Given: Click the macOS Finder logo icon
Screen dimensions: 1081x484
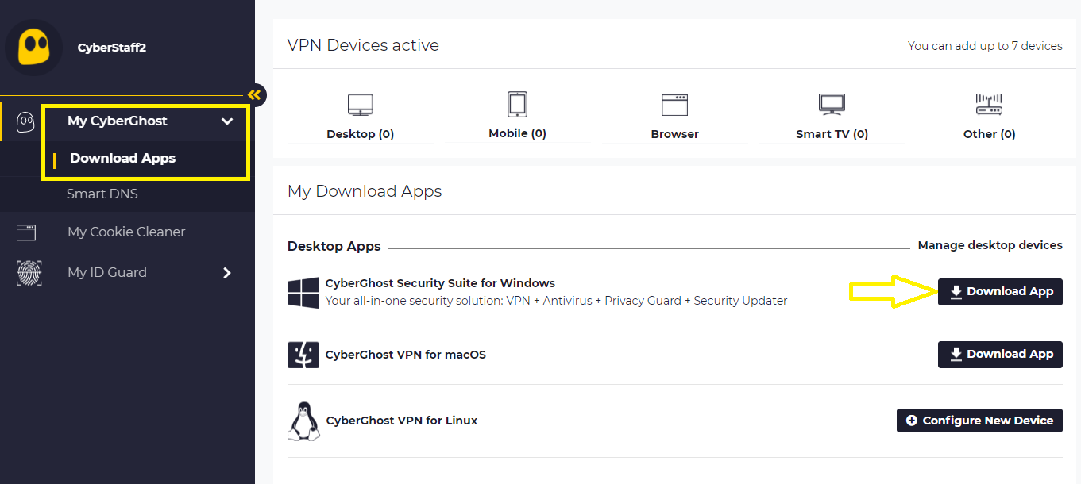Looking at the screenshot, I should [x=303, y=355].
